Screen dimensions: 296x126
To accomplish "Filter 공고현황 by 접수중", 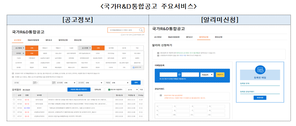I will tap(124, 48).
